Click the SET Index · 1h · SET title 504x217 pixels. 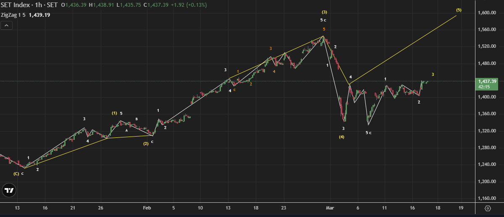[29, 5]
